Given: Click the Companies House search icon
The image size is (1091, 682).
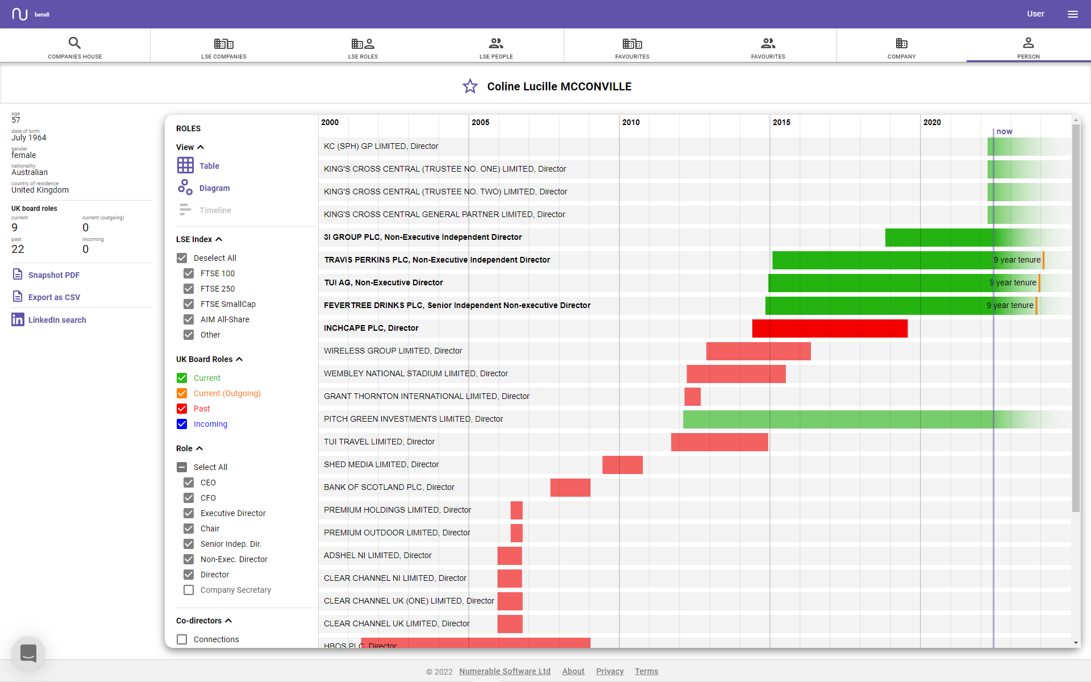Looking at the screenshot, I should [x=74, y=43].
